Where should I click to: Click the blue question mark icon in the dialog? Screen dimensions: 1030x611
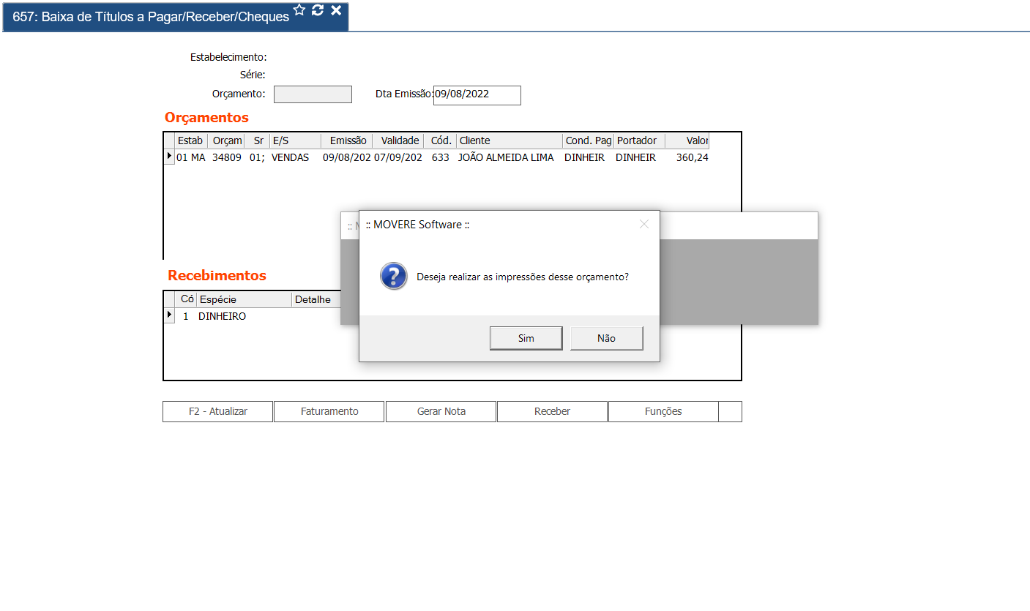pyautogui.click(x=394, y=277)
